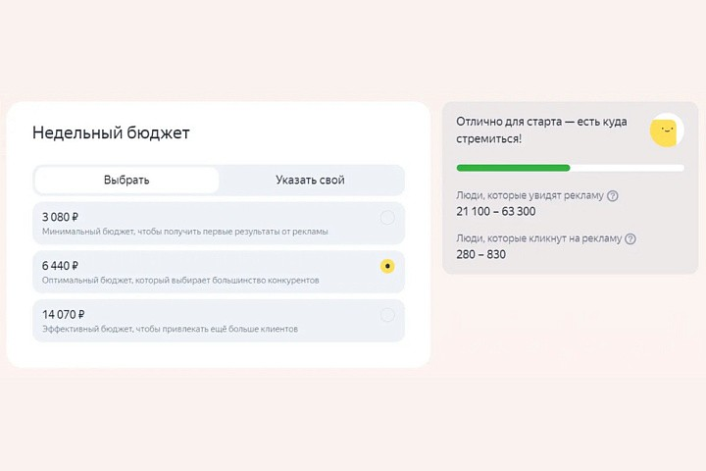The height and width of the screenshot is (471, 706).
Task: Click the "Минимальный бюджет" description text
Action: [x=184, y=232]
